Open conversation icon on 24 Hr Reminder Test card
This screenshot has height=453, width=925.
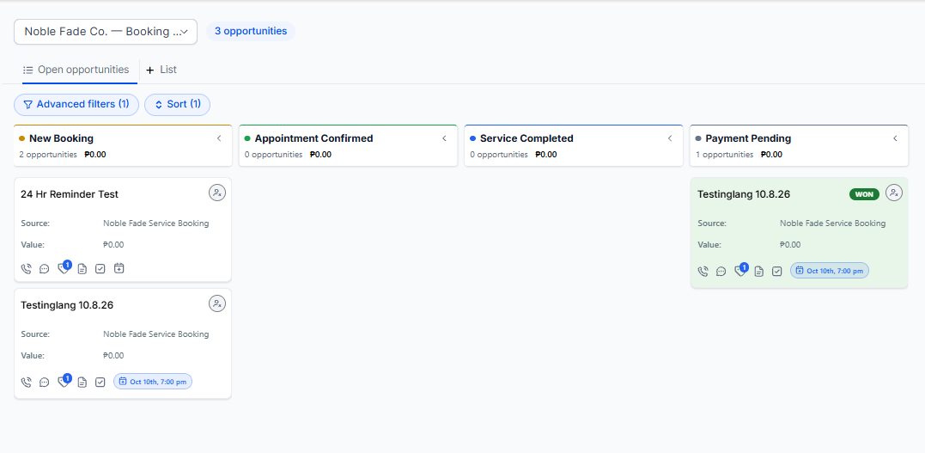point(45,269)
